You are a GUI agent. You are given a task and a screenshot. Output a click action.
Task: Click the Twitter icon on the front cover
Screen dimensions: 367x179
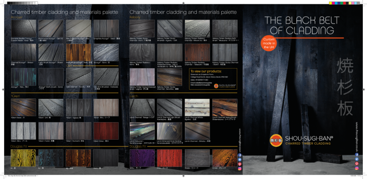(x=357, y=159)
